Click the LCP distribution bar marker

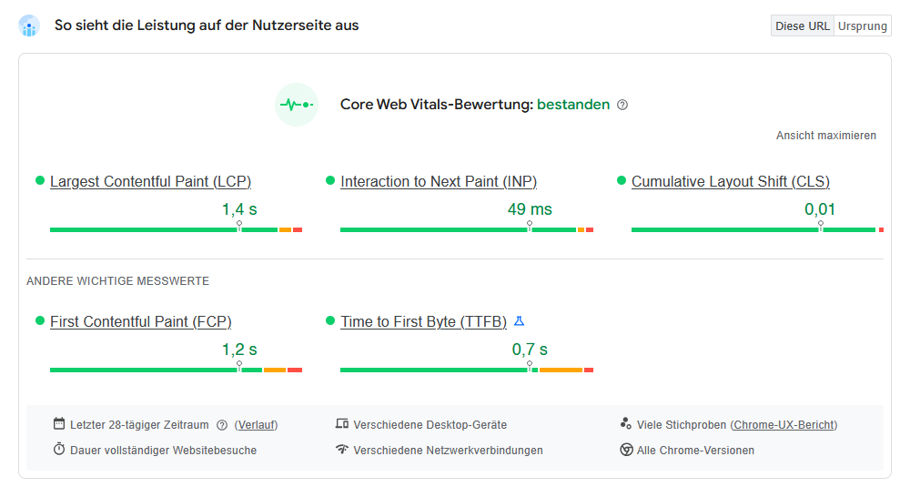239,226
